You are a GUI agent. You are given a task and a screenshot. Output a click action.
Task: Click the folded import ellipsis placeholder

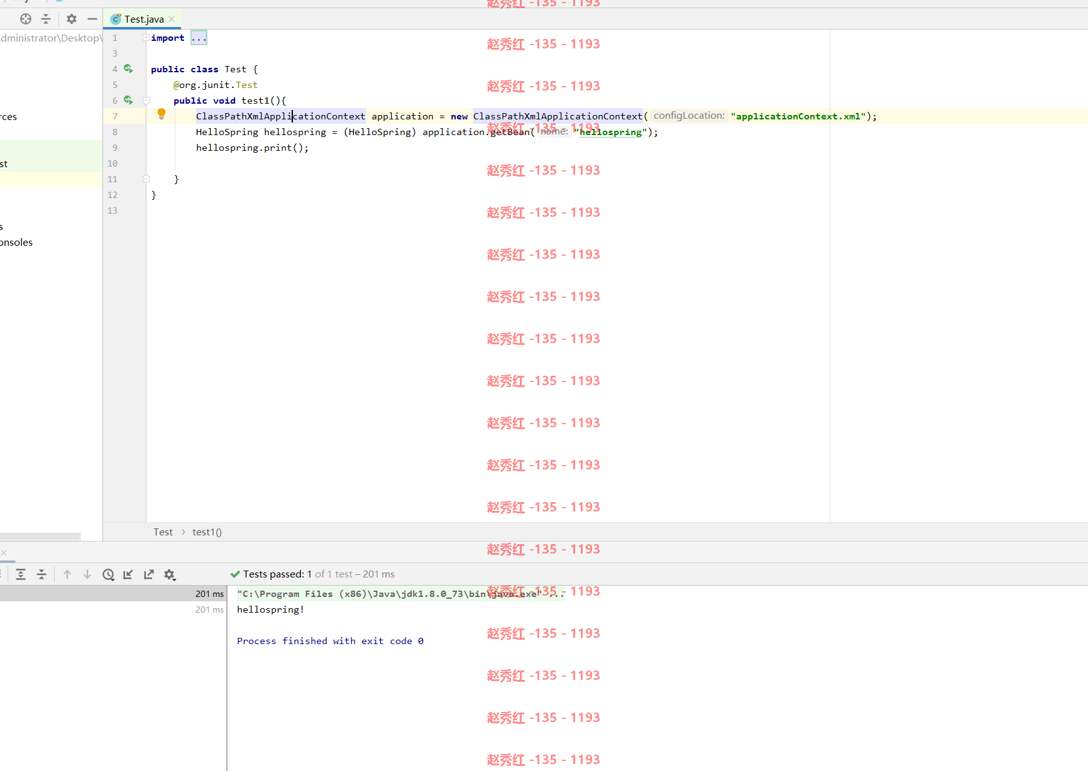[199, 38]
